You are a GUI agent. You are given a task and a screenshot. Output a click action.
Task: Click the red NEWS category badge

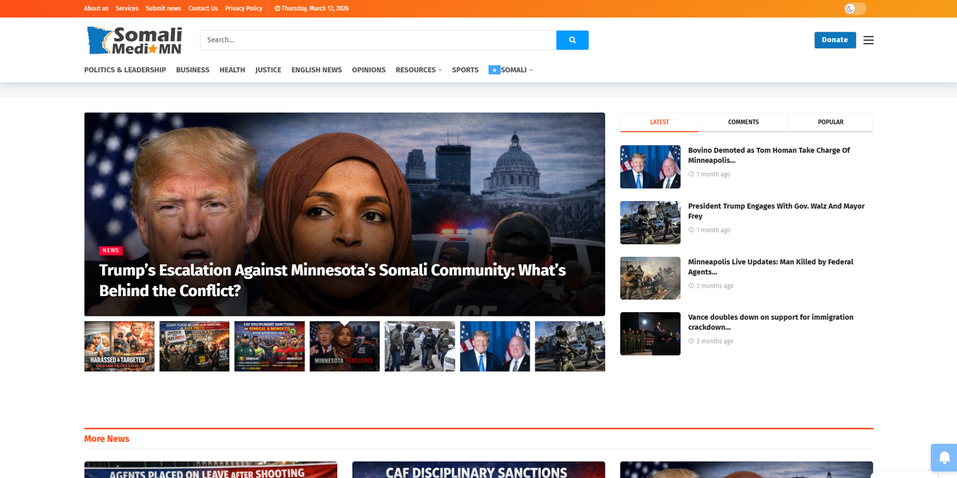tap(111, 251)
